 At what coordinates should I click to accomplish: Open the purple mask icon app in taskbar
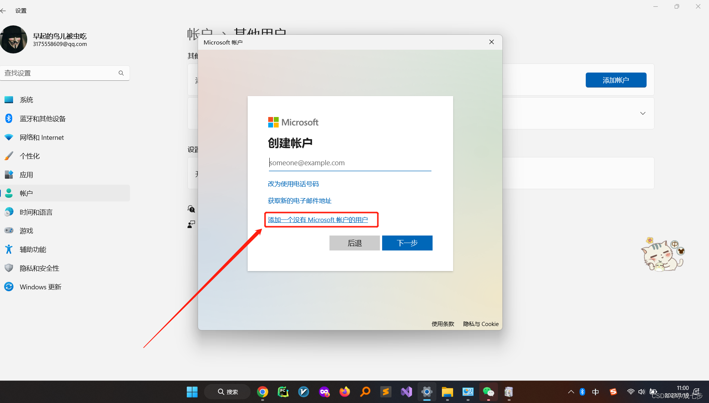(x=324, y=392)
